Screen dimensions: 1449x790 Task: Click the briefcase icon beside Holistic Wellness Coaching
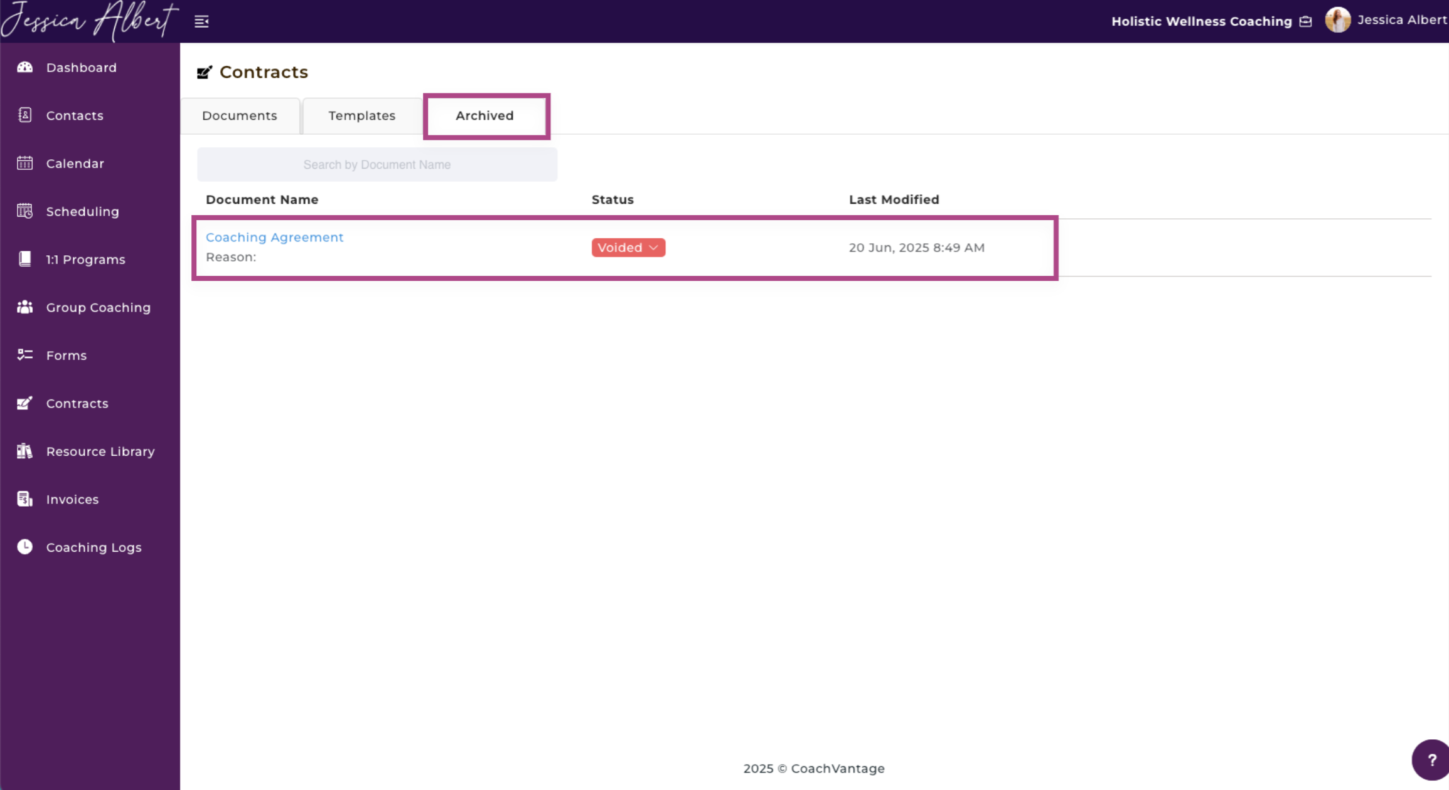click(x=1306, y=21)
